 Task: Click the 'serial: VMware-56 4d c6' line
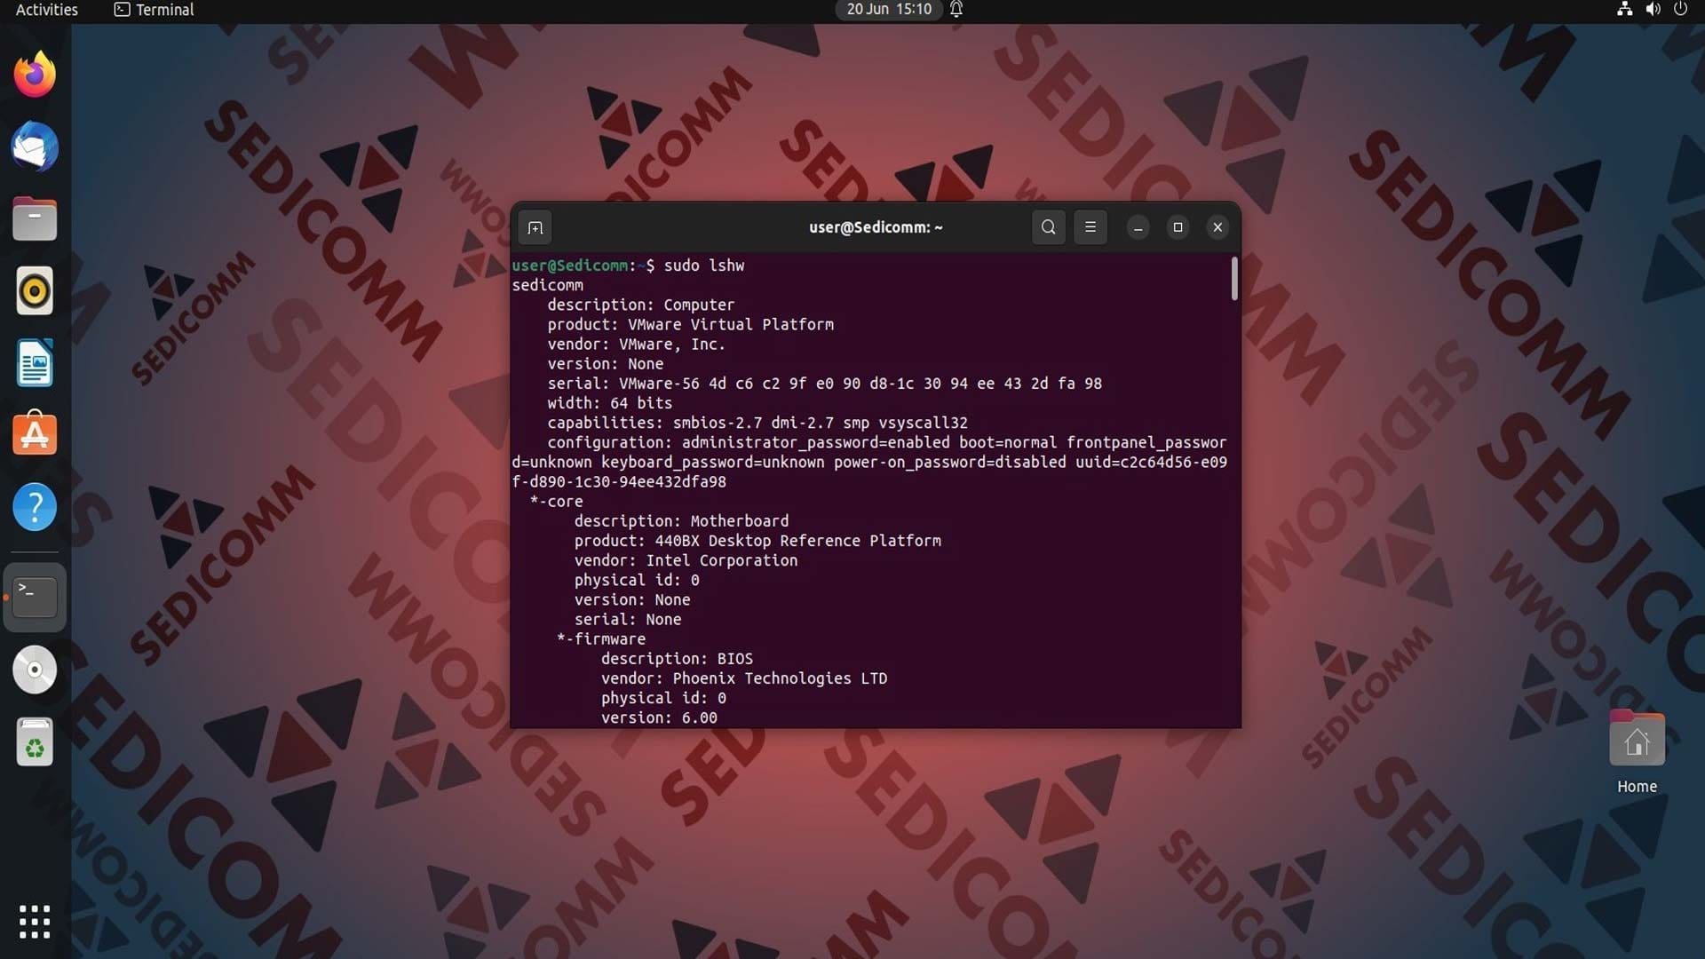point(824,384)
